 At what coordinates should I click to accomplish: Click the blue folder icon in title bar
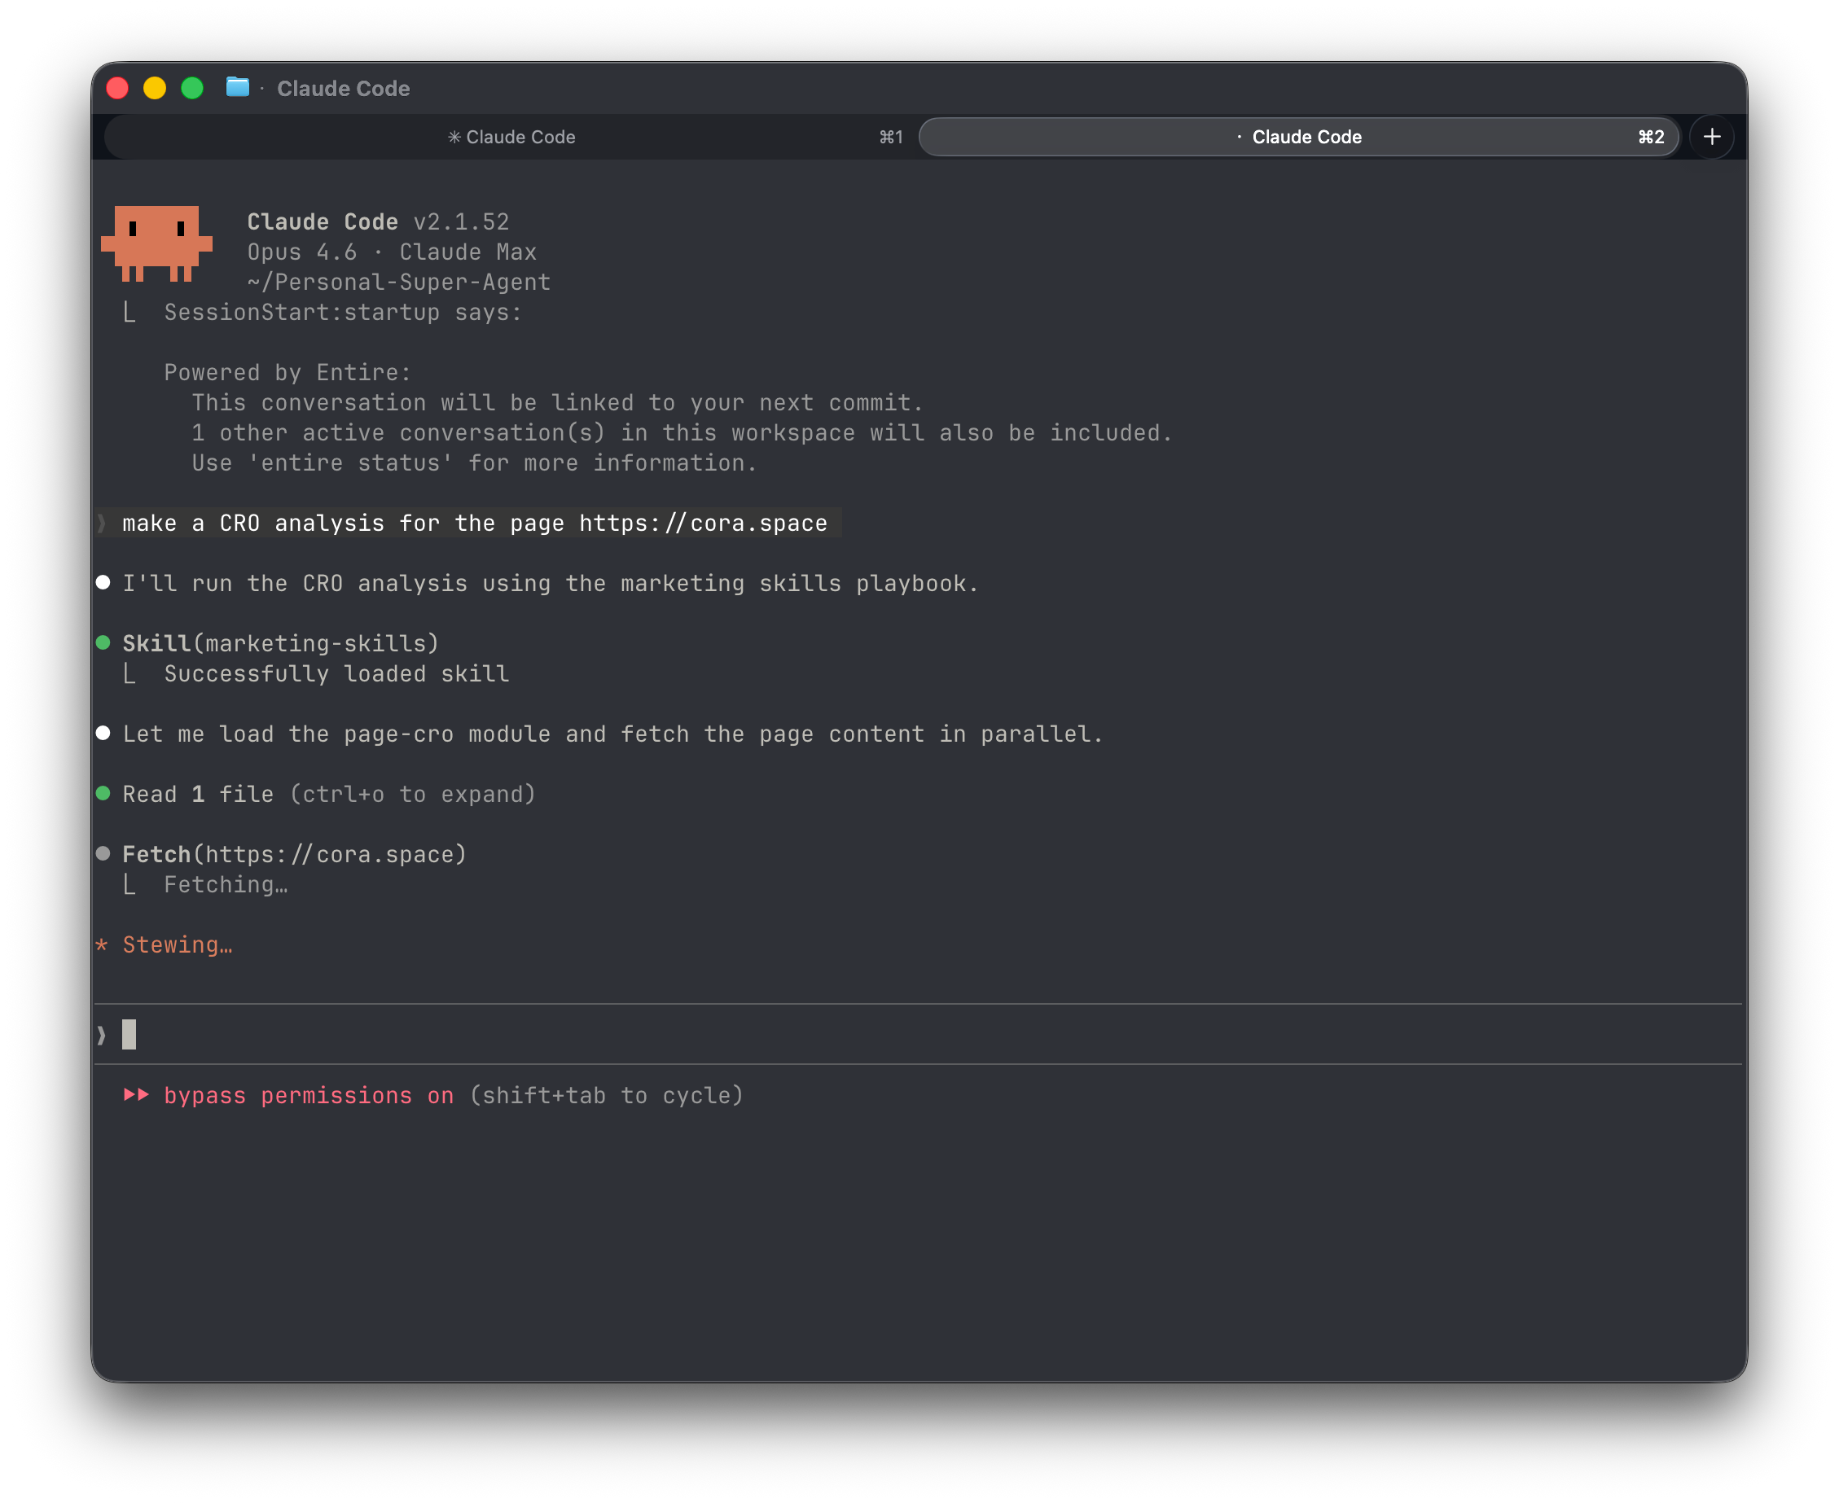click(237, 87)
